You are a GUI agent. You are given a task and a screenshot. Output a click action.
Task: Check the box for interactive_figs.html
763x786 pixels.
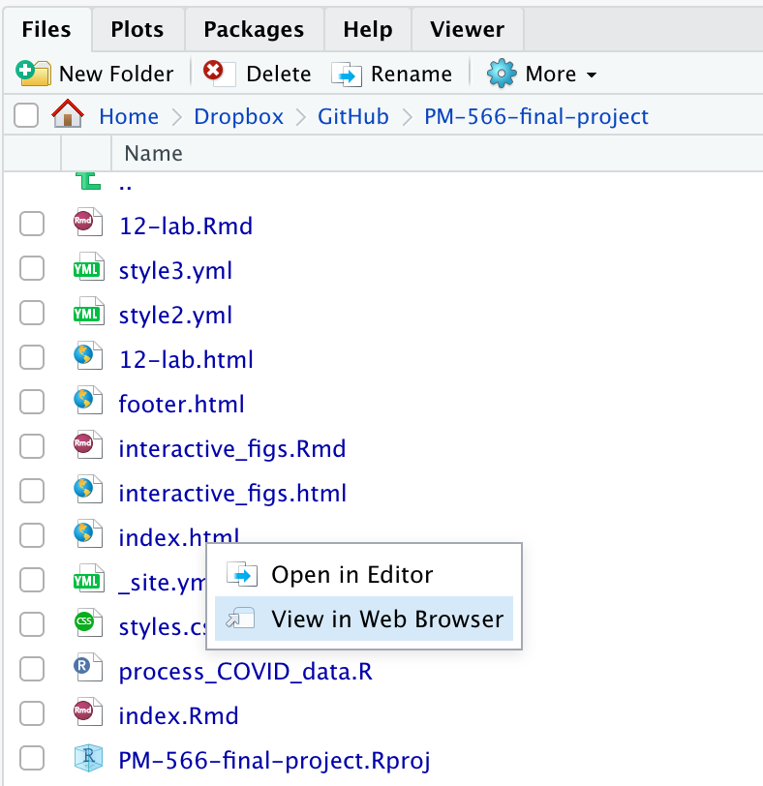click(32, 491)
